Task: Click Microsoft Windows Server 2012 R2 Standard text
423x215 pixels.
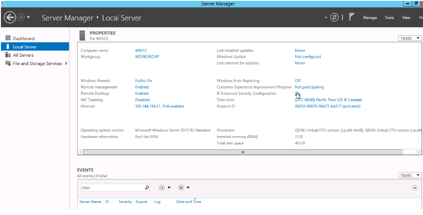Action: pos(173,130)
